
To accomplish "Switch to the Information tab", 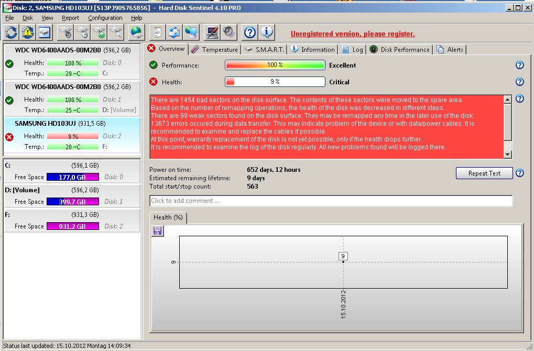I will tap(313, 50).
